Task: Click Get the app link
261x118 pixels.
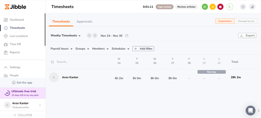Action: tap(22, 82)
